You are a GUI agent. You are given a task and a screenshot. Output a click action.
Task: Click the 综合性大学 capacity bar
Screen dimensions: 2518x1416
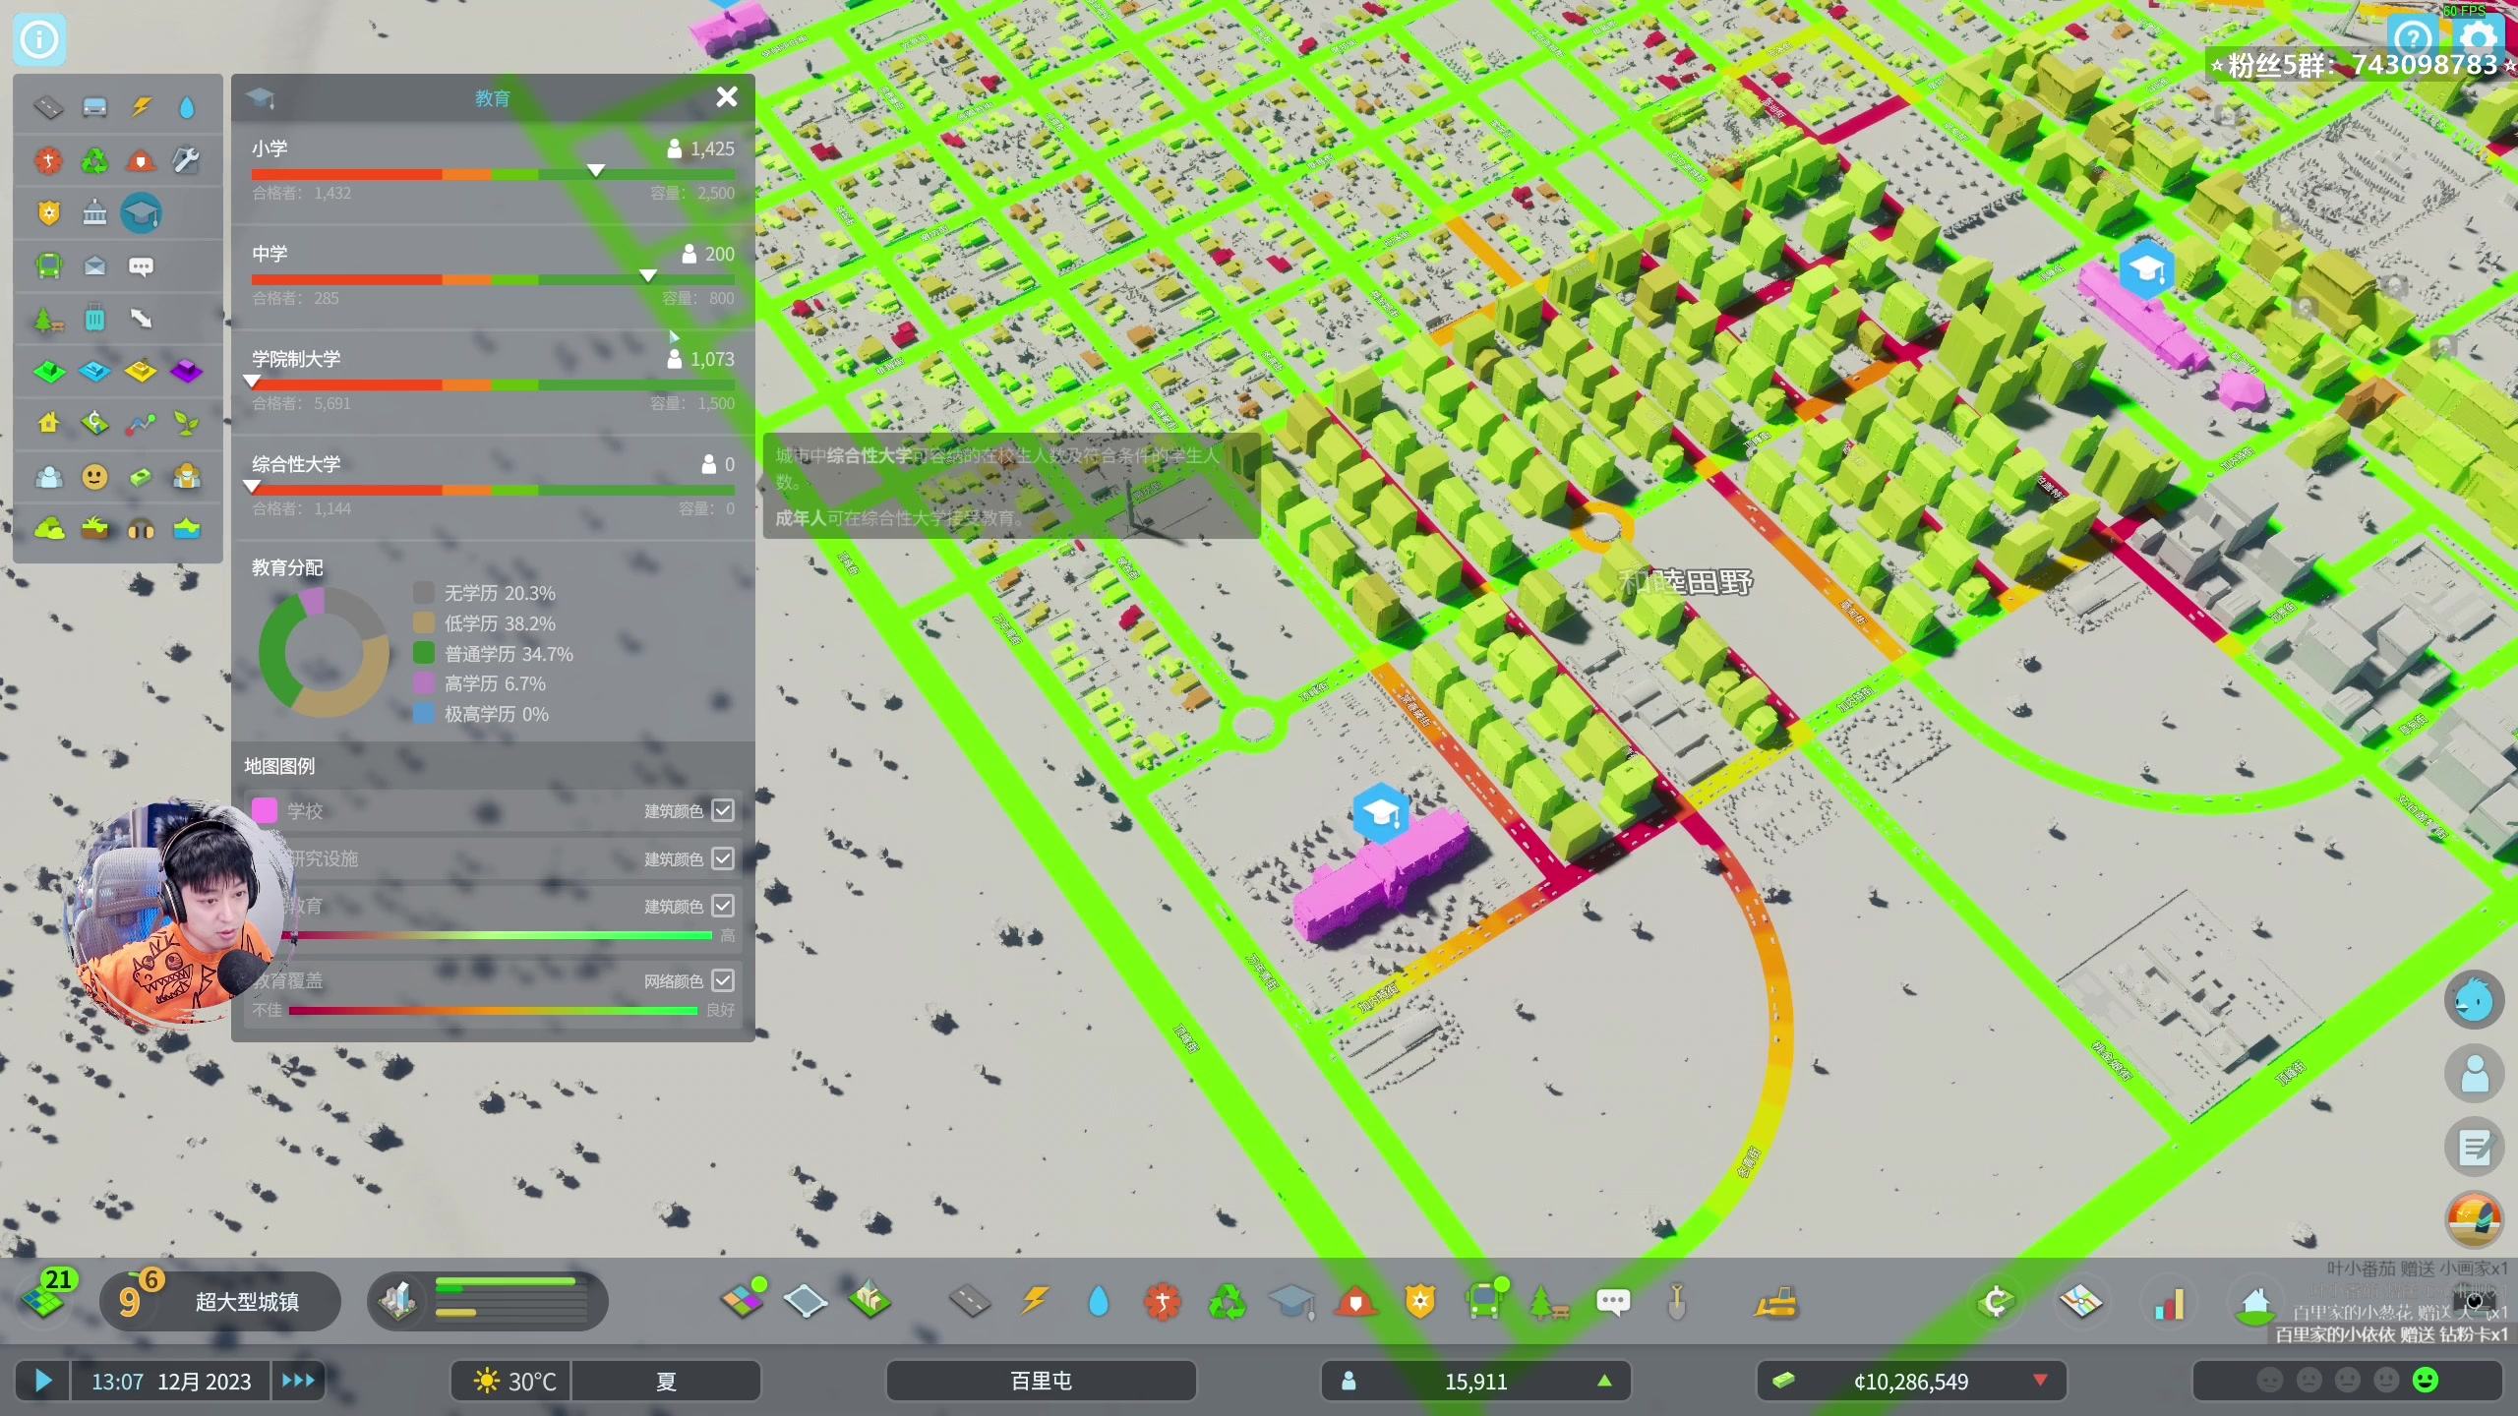[493, 490]
